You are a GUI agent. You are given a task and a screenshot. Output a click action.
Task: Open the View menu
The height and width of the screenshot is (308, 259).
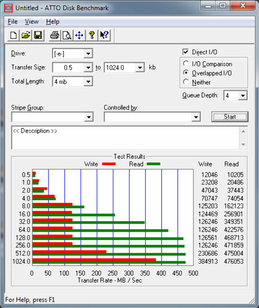[x=32, y=22]
